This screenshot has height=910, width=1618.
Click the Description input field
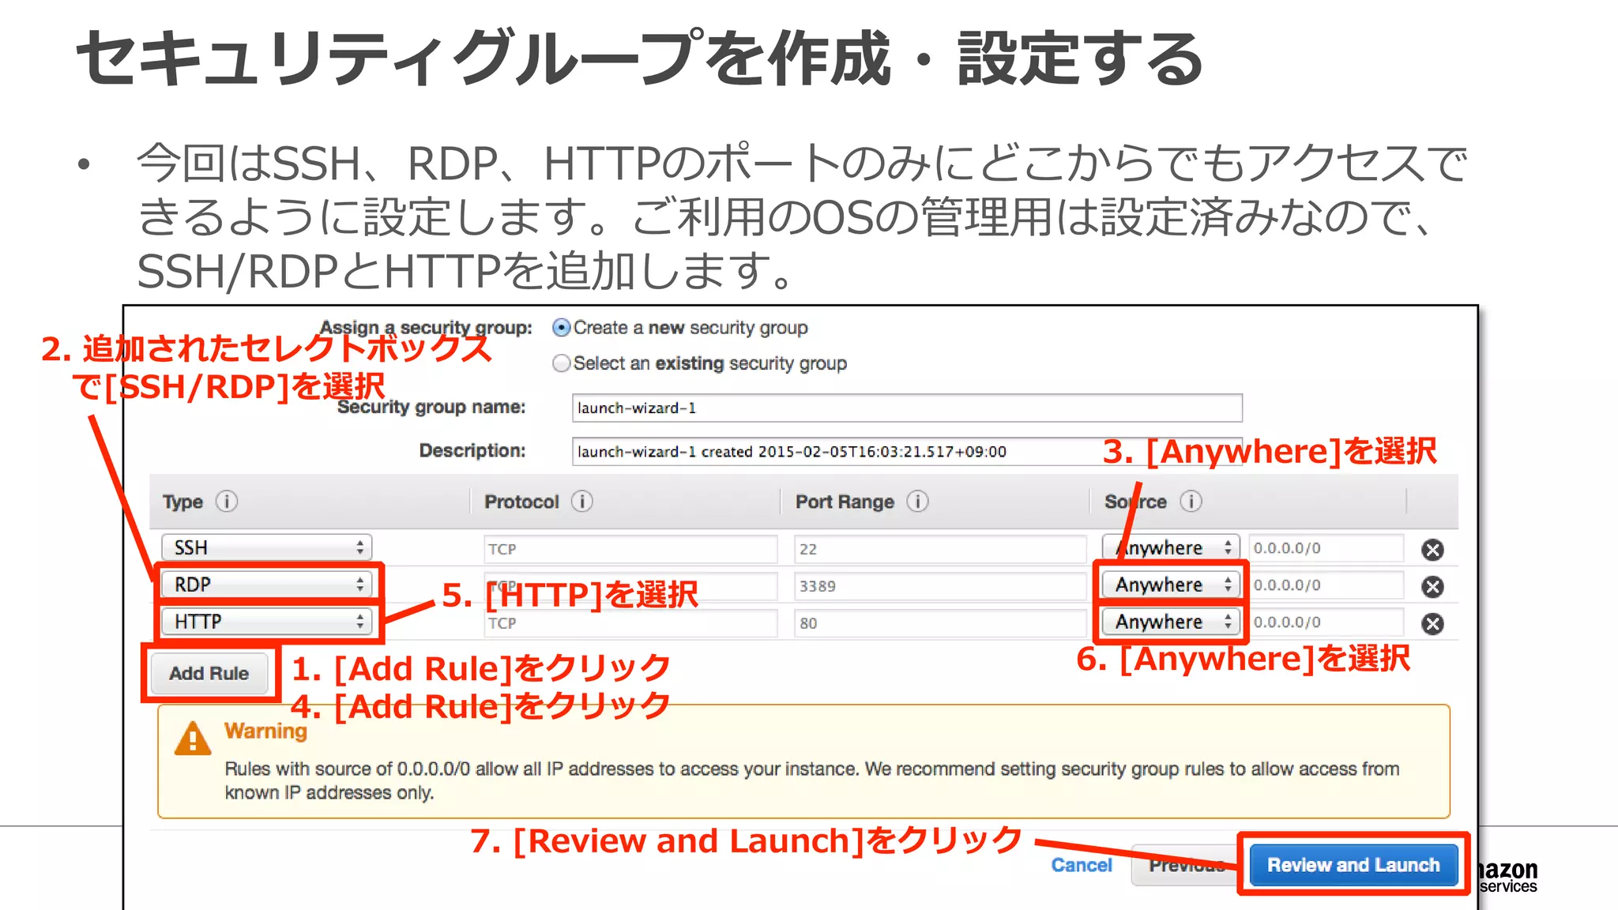point(907,451)
